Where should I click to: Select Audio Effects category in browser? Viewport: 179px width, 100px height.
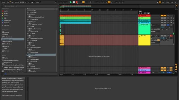13,39
